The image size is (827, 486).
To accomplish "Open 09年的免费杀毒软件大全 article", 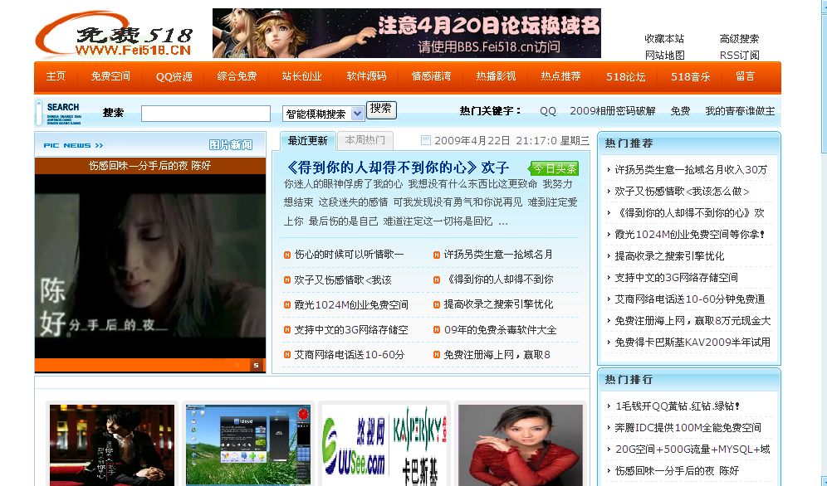I will coord(500,329).
